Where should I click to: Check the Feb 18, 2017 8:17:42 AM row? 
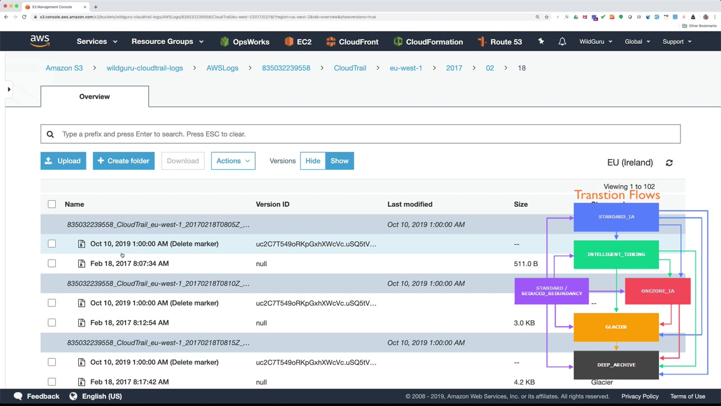[x=52, y=382]
